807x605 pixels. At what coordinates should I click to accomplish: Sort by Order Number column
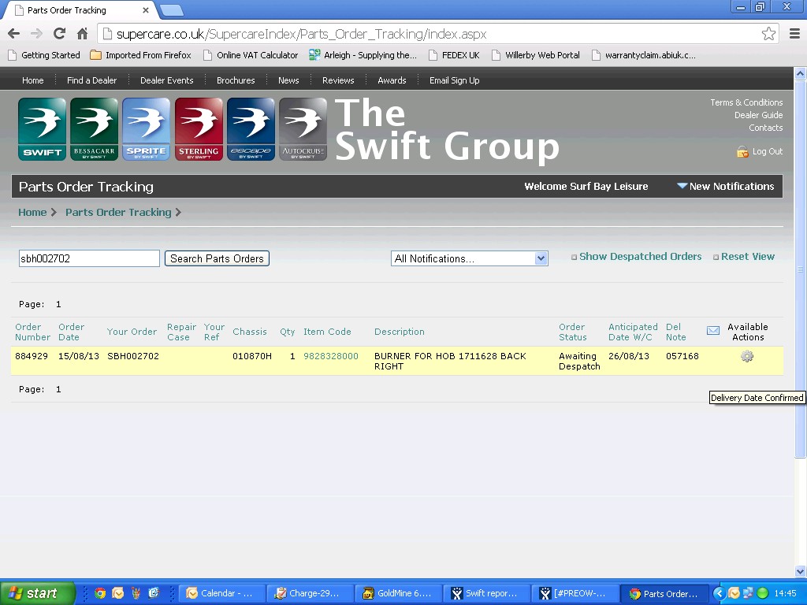[32, 332]
